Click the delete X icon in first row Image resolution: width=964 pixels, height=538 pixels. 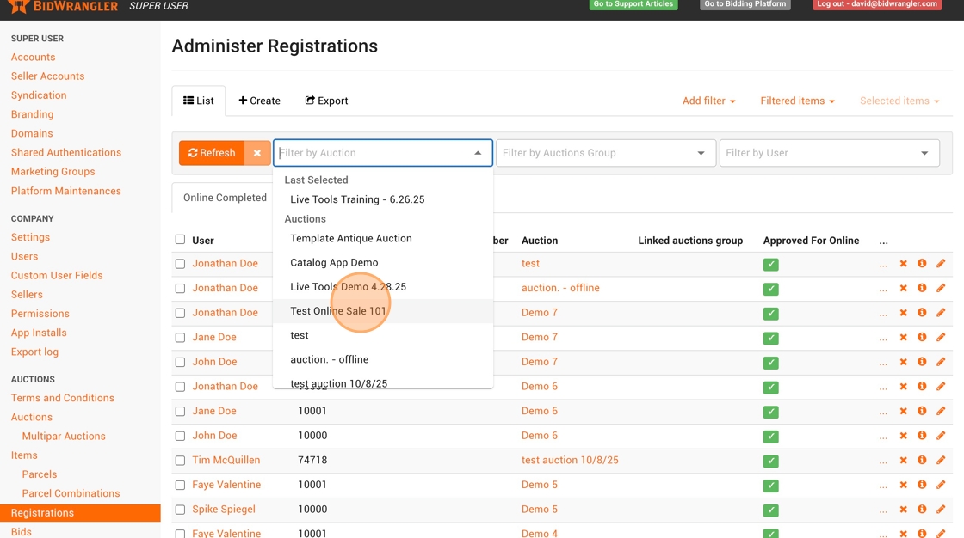pyautogui.click(x=903, y=264)
